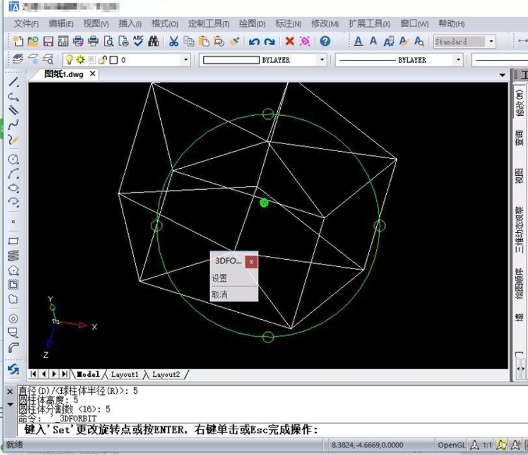Select the revision Cloud tool
528x455 pixels.
tap(14, 299)
